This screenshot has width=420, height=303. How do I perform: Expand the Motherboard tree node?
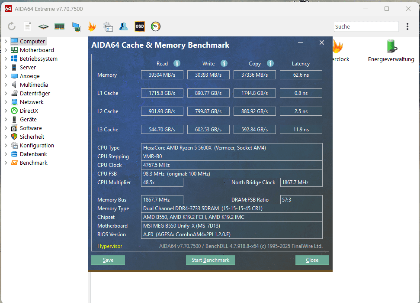6,50
